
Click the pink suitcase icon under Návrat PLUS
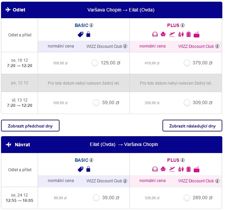[x=189, y=169]
